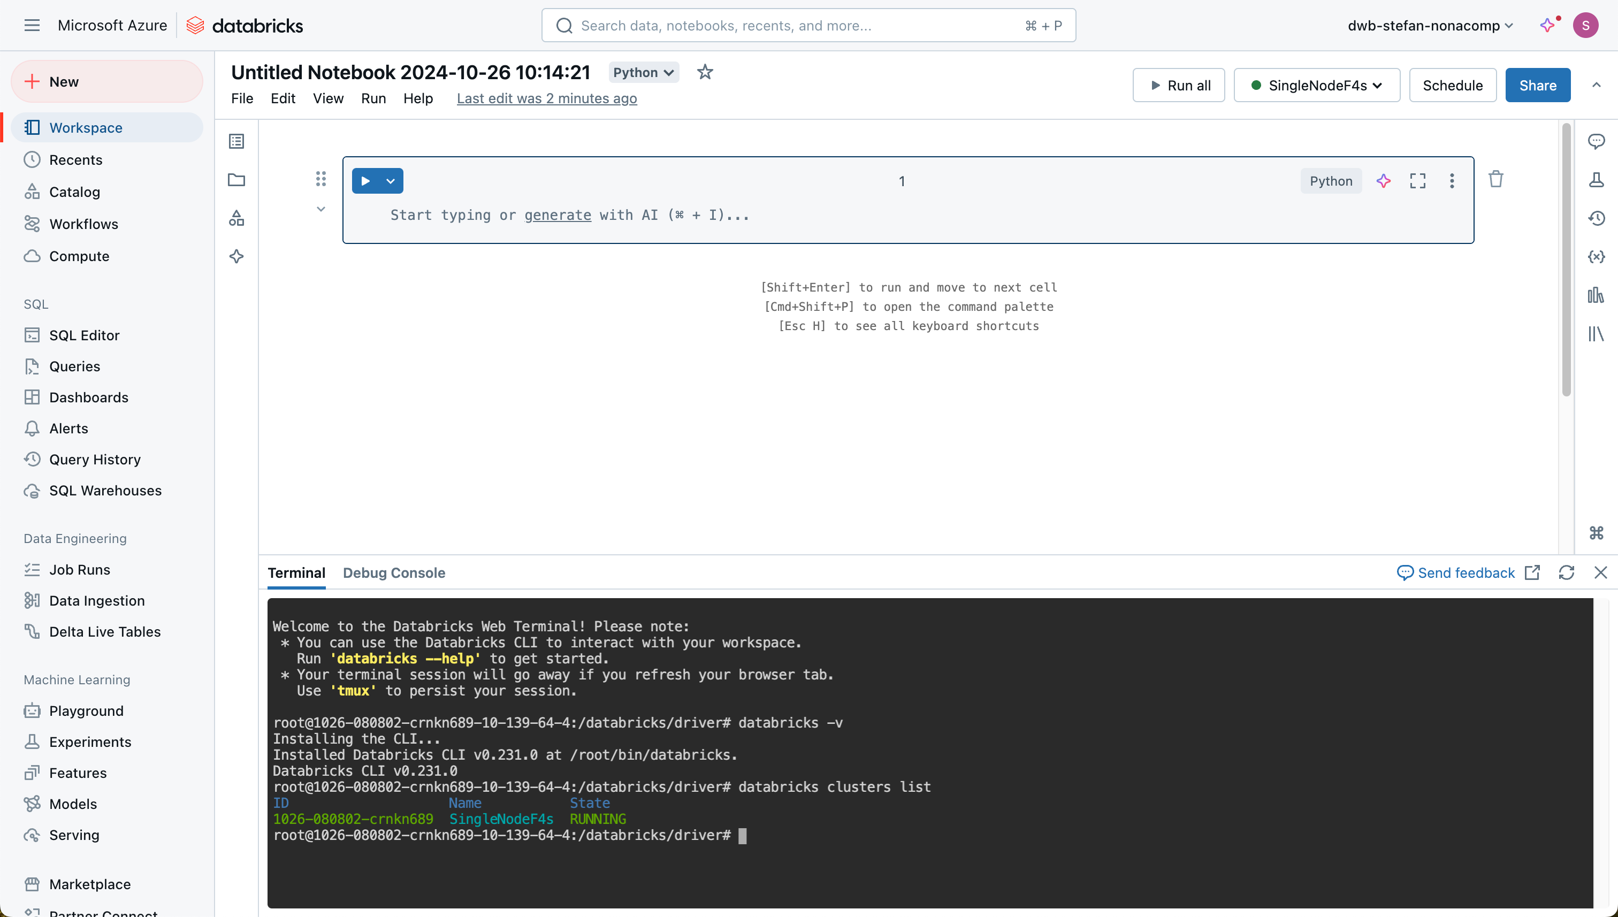The width and height of the screenshot is (1618, 917).
Task: Open the workspace folder browser panel
Action: 236,180
